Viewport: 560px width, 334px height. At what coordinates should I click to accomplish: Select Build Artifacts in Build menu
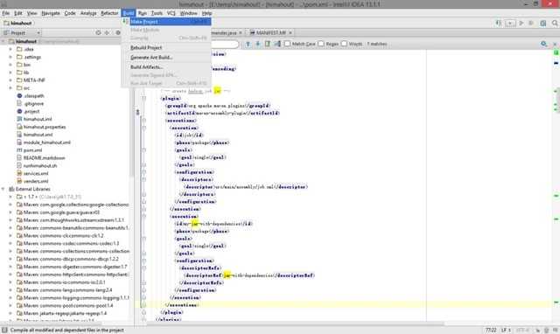tap(166, 67)
